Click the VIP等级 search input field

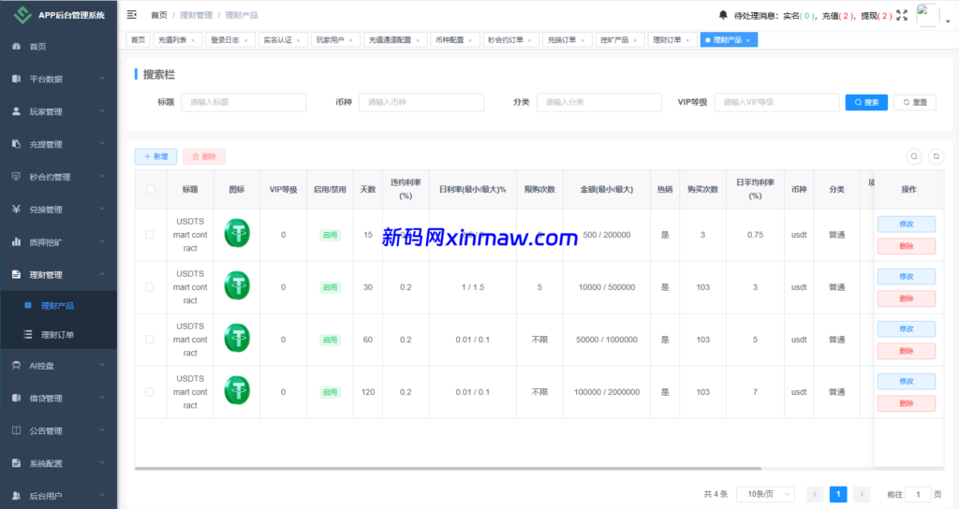(x=776, y=102)
